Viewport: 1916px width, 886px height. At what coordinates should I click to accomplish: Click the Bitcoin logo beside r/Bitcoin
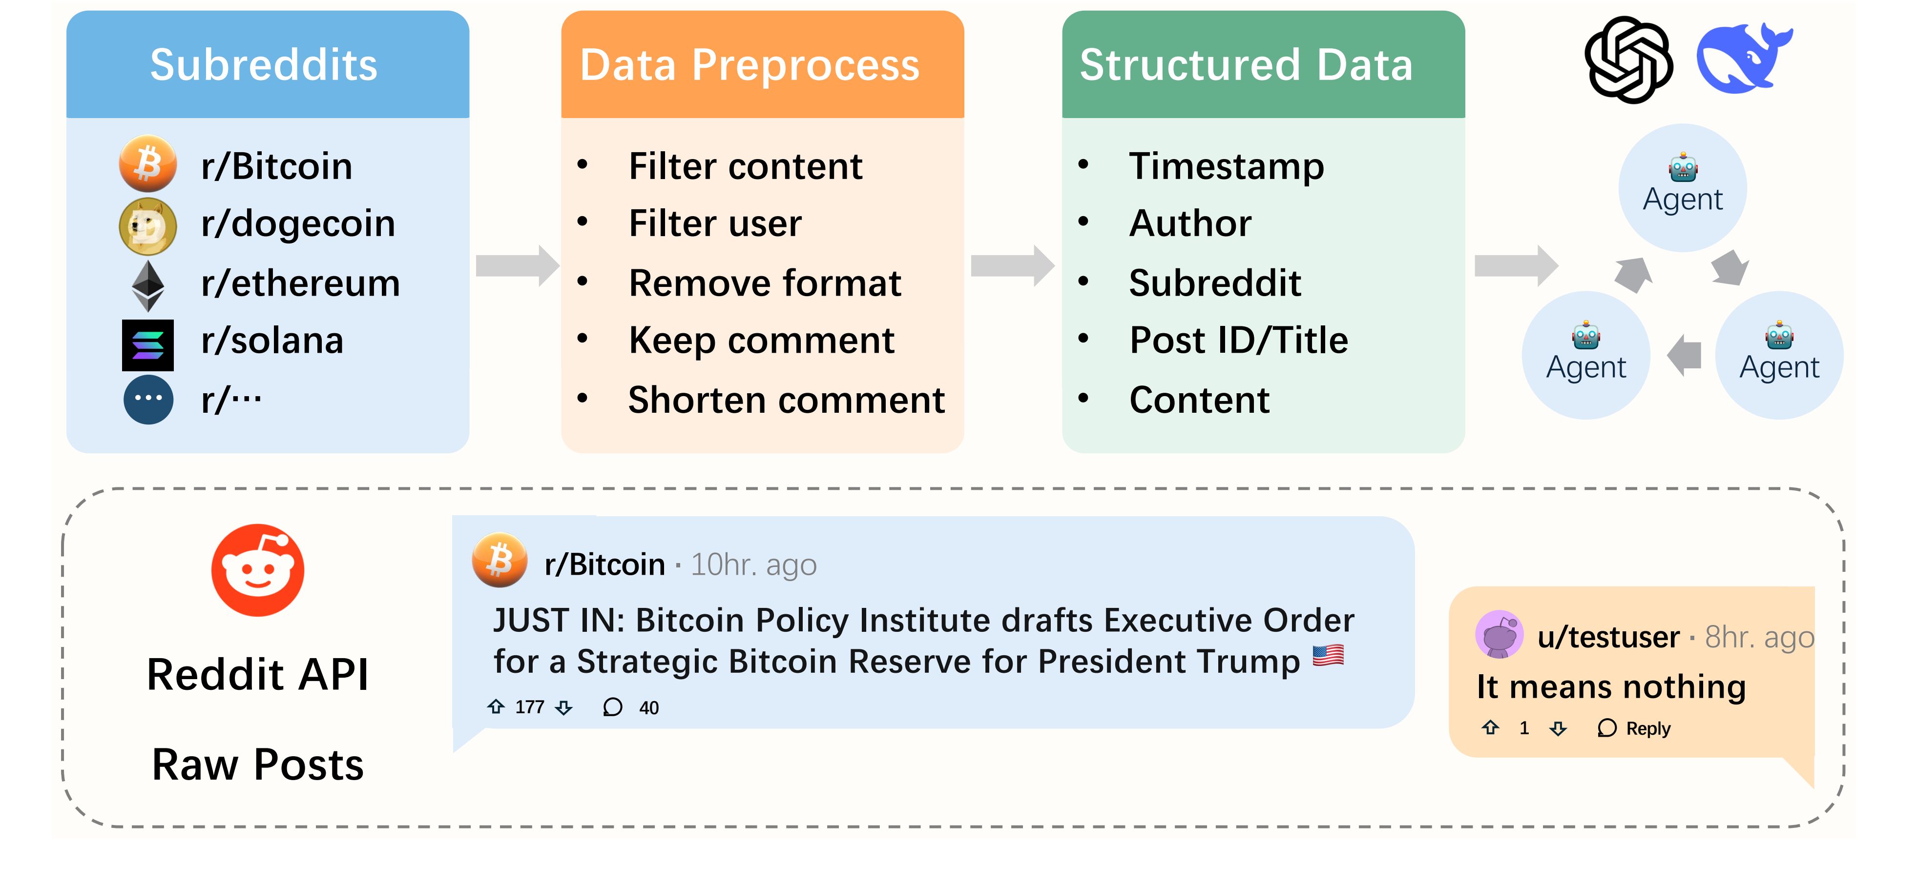pyautogui.click(x=148, y=164)
